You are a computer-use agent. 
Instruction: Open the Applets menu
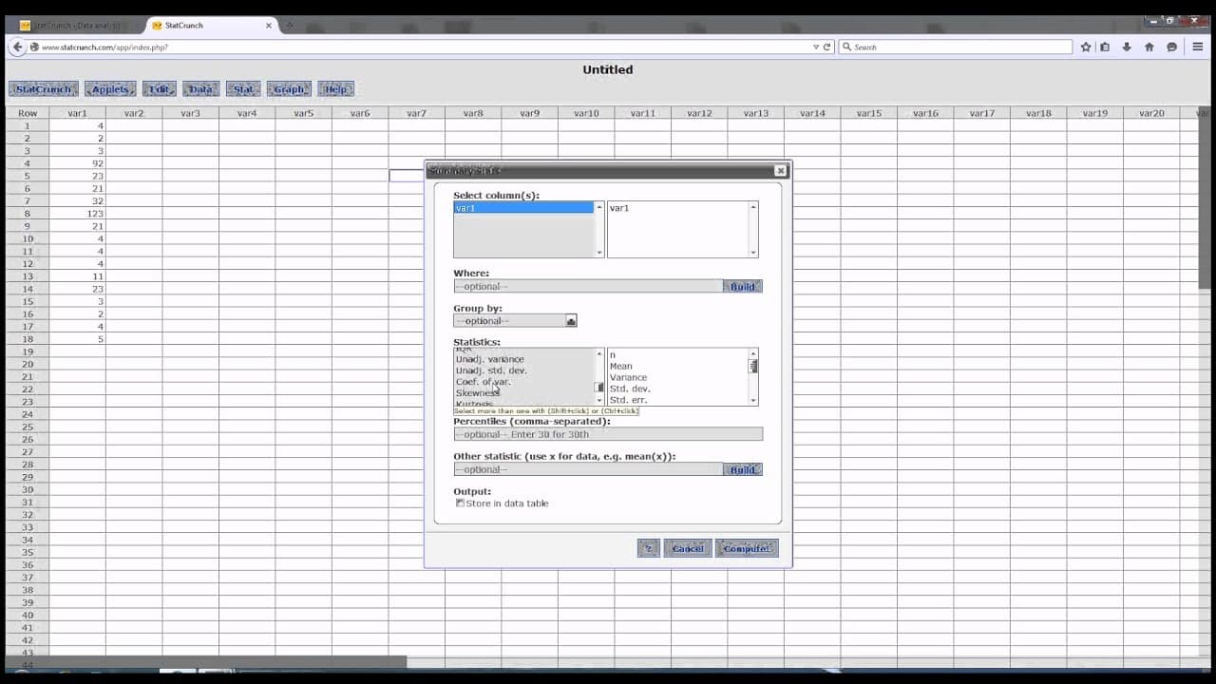pyautogui.click(x=110, y=89)
